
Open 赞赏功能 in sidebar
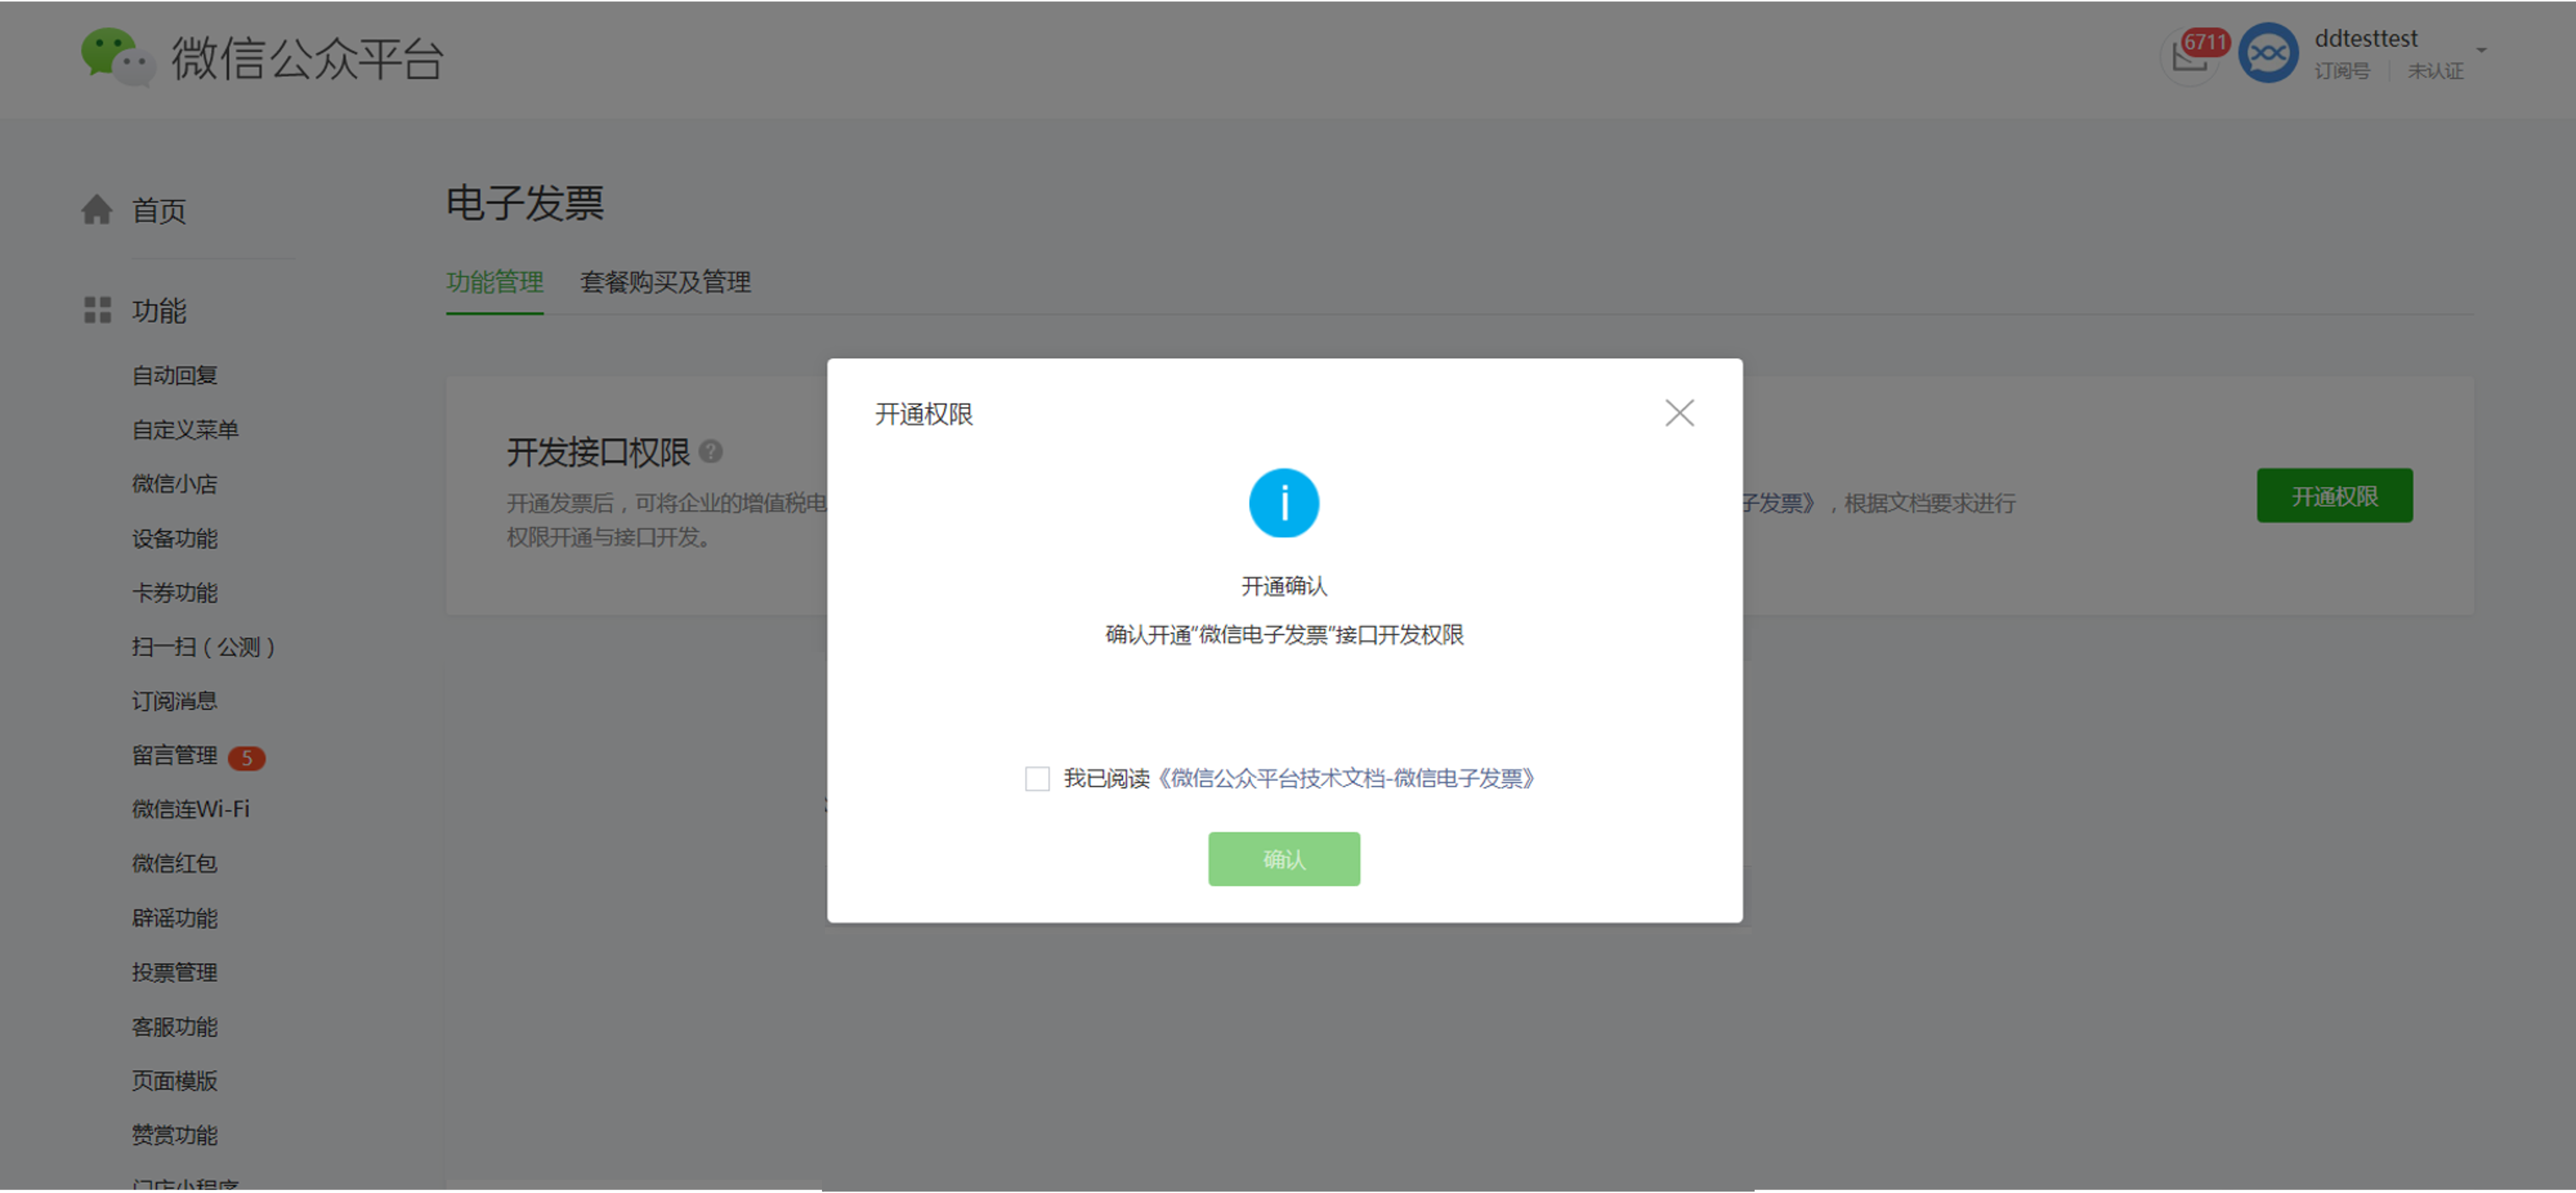tap(175, 1135)
